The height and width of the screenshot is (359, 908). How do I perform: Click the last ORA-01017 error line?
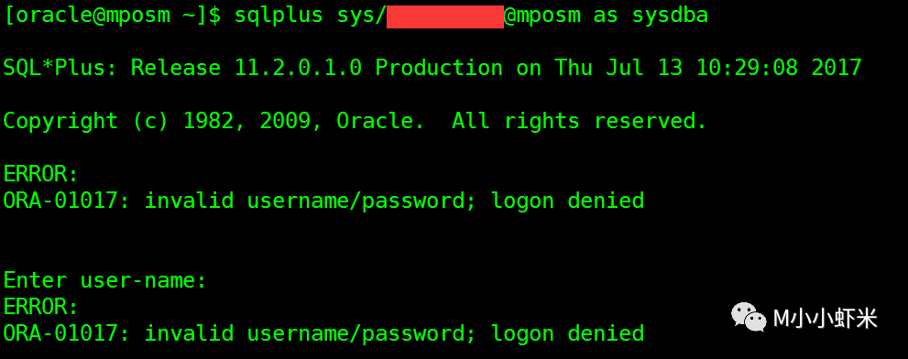323,333
